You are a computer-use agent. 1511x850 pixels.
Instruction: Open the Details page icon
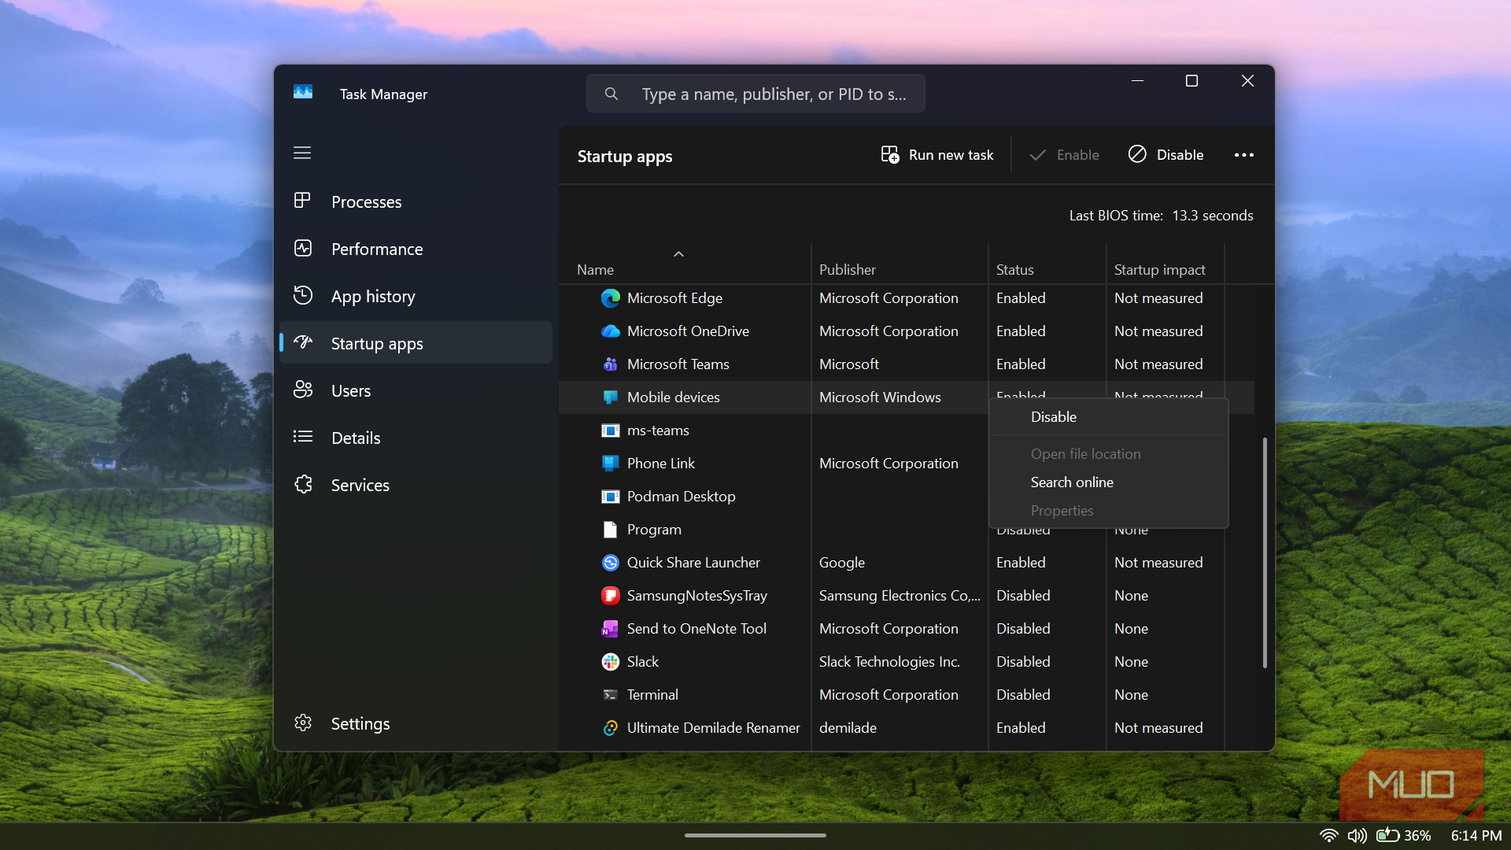pyautogui.click(x=302, y=437)
